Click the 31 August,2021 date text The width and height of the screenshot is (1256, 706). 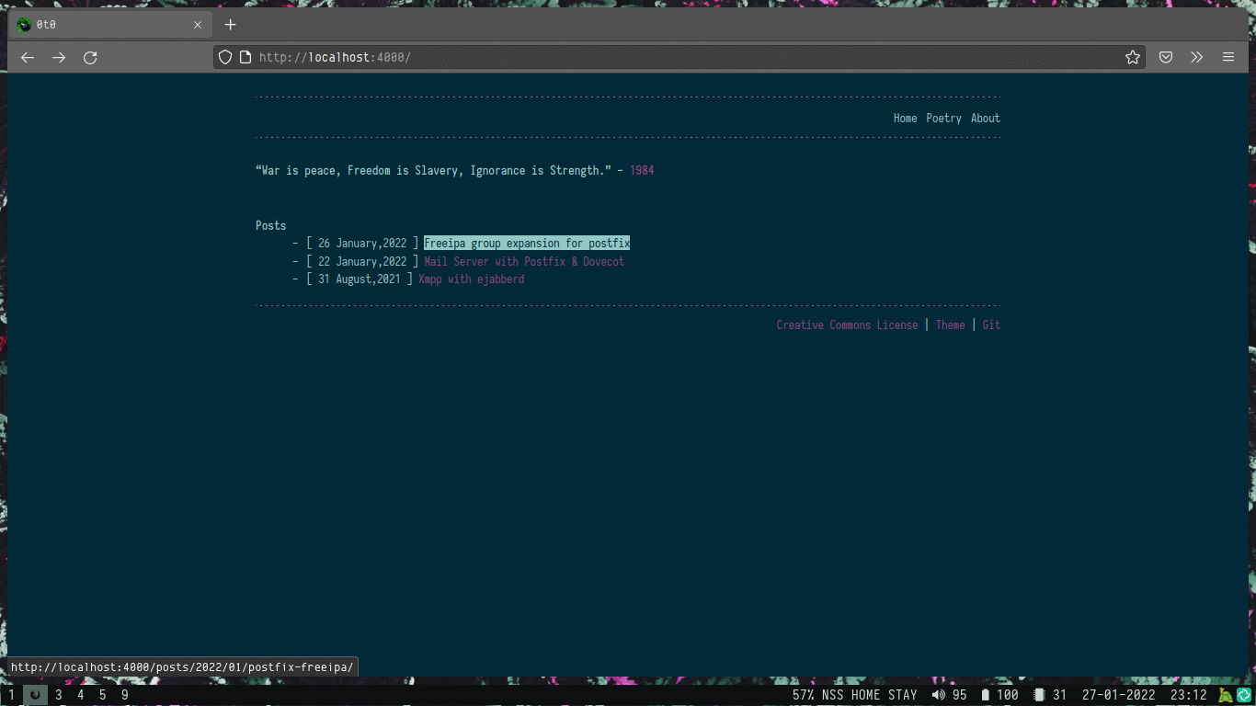[x=360, y=279]
